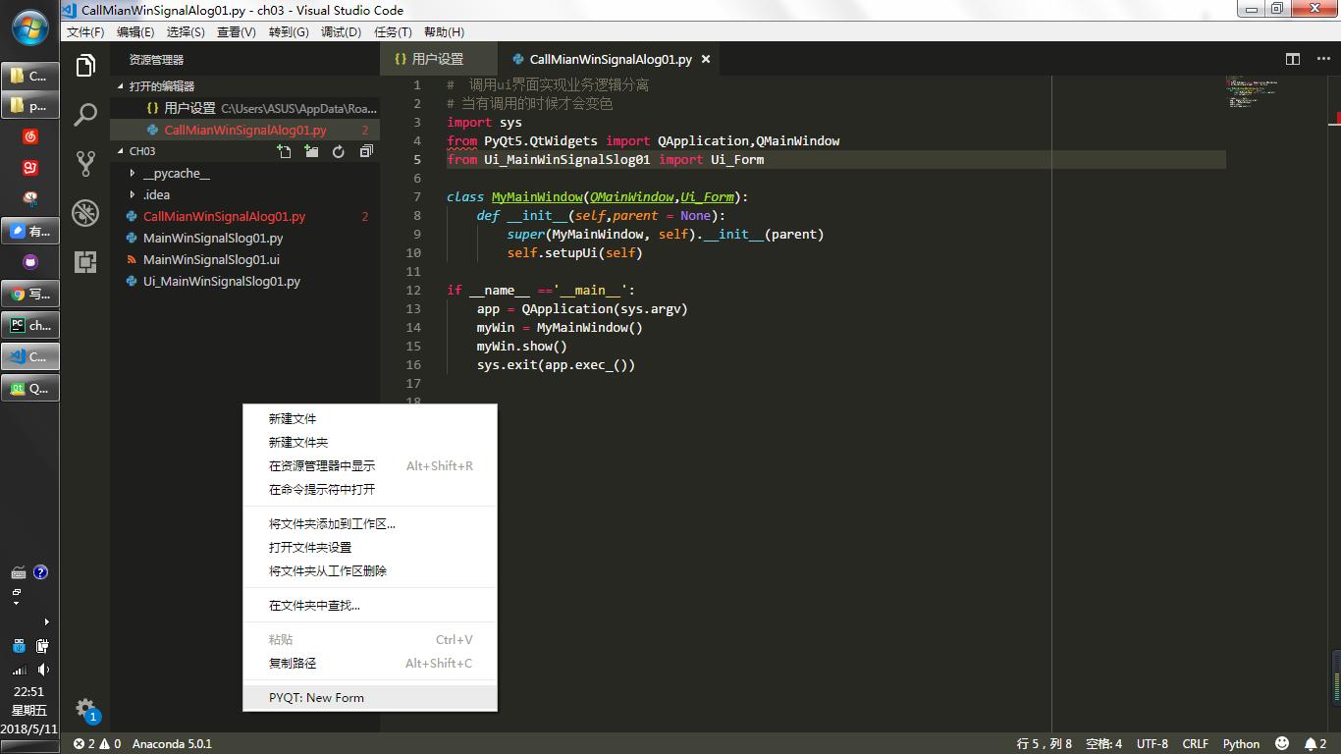The image size is (1341, 754).
Task: Select 'PYQT: New Form' in context menu
Action: [x=316, y=697]
